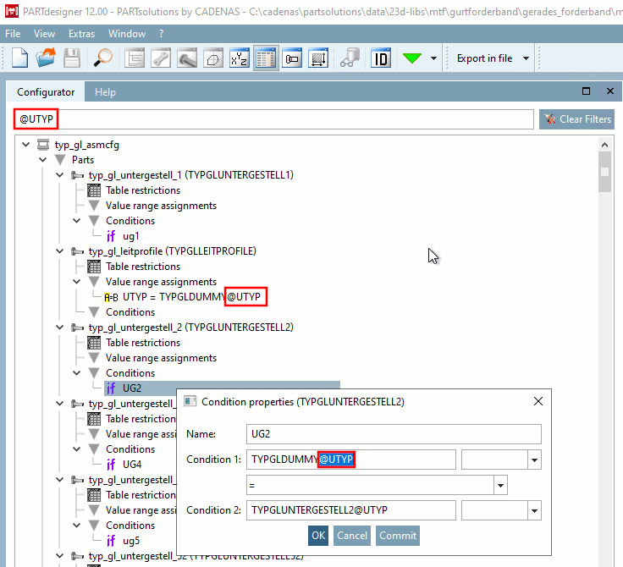The image size is (623, 567).
Task: Open the 3D box view icon
Action: (213, 58)
